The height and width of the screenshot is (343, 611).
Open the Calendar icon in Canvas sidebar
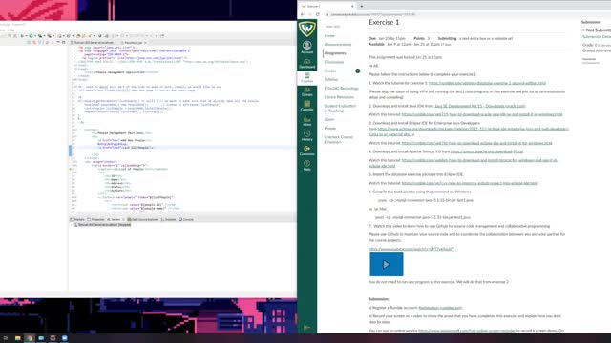point(307,106)
